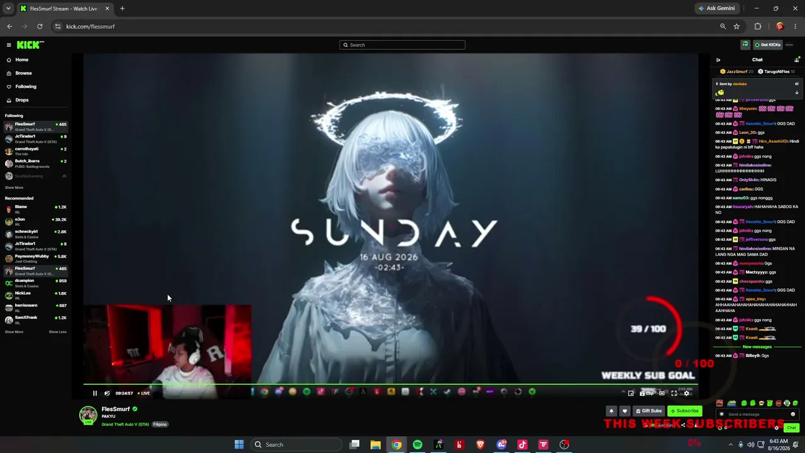Collapse the chat panel
The width and height of the screenshot is (805, 453).
pyautogui.click(x=718, y=60)
